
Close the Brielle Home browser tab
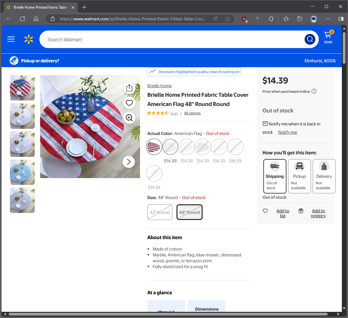click(73, 7)
